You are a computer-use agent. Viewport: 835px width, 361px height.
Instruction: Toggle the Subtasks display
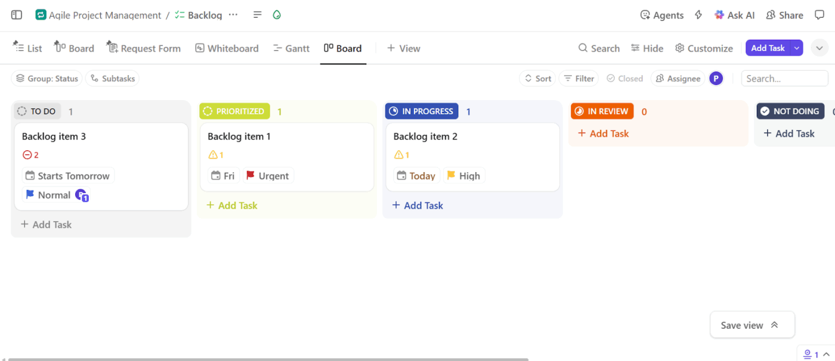112,78
